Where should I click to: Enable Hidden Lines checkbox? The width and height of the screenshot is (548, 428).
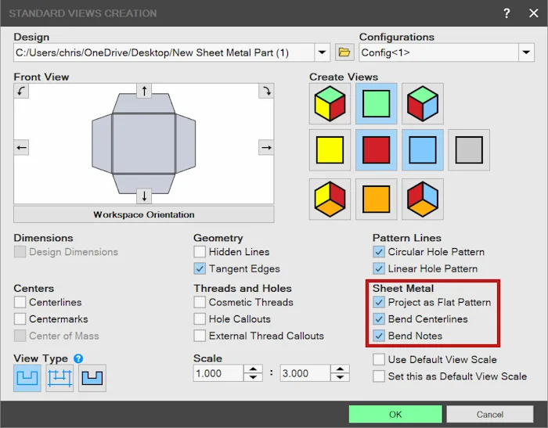(200, 252)
